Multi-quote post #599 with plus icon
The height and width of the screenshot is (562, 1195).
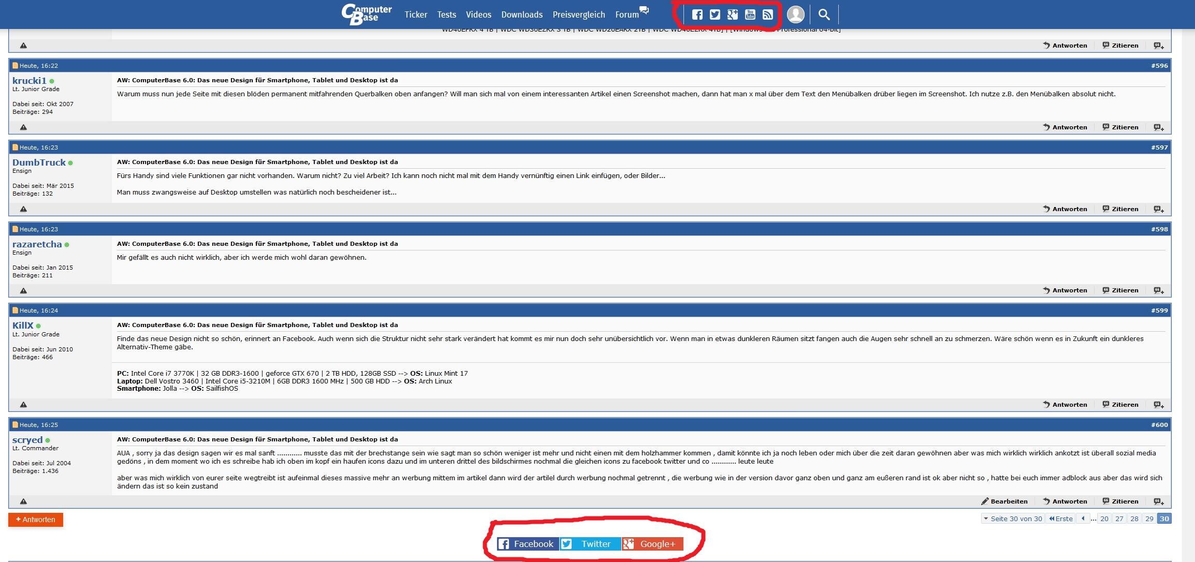(1159, 405)
